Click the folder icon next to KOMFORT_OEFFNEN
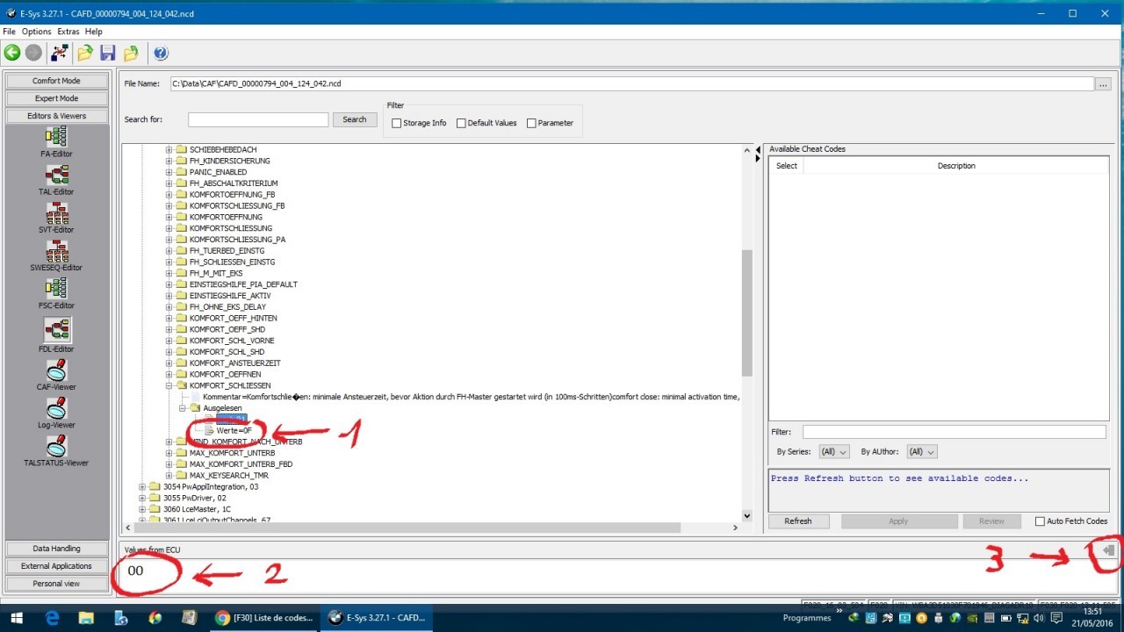Viewport: 1124px width, 632px height. click(182, 375)
